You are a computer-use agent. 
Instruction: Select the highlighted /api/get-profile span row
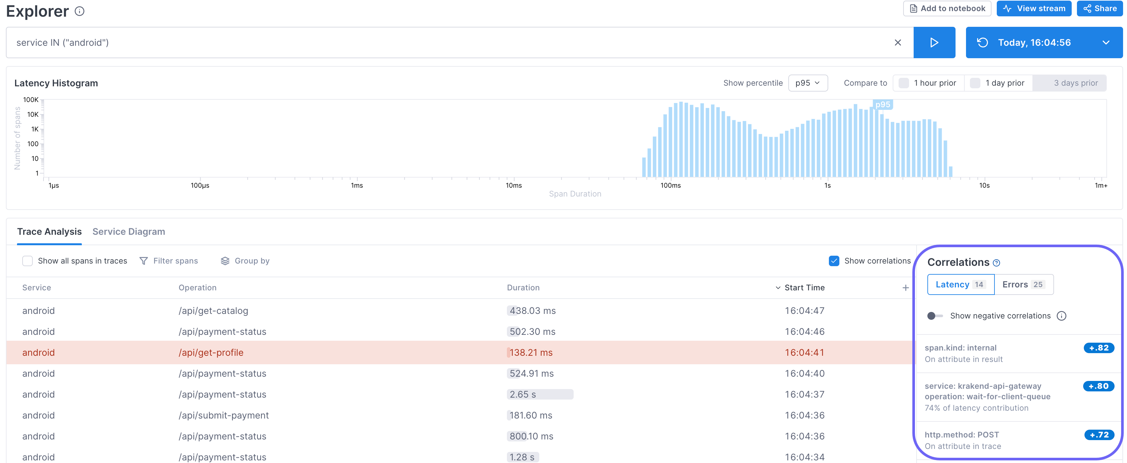(x=211, y=353)
